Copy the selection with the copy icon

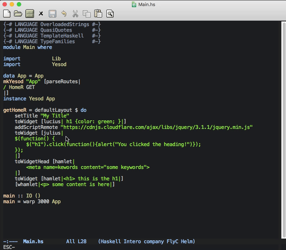(x=87, y=14)
